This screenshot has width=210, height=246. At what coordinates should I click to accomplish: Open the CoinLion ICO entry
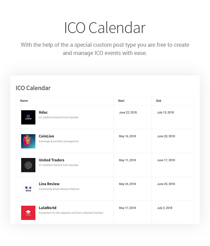click(46, 136)
